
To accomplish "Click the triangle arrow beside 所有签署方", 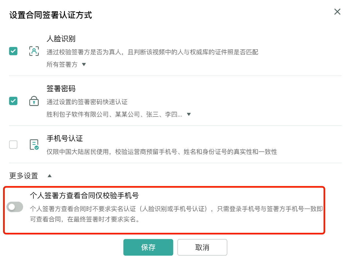I will 84,65.
